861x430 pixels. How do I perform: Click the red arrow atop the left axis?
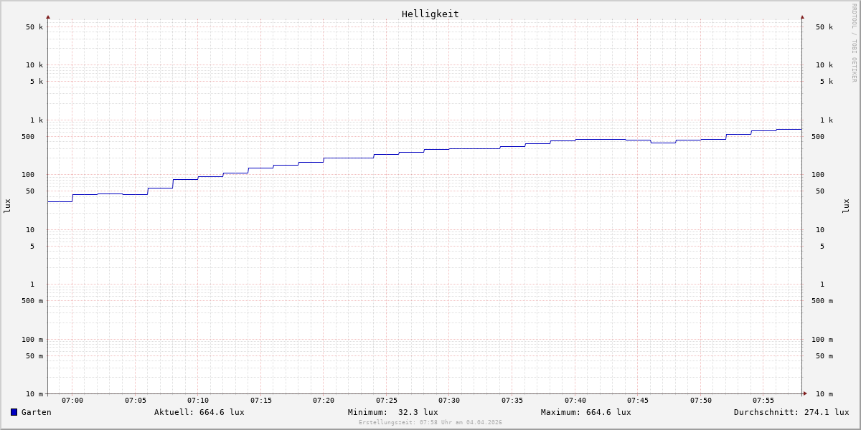48,16
